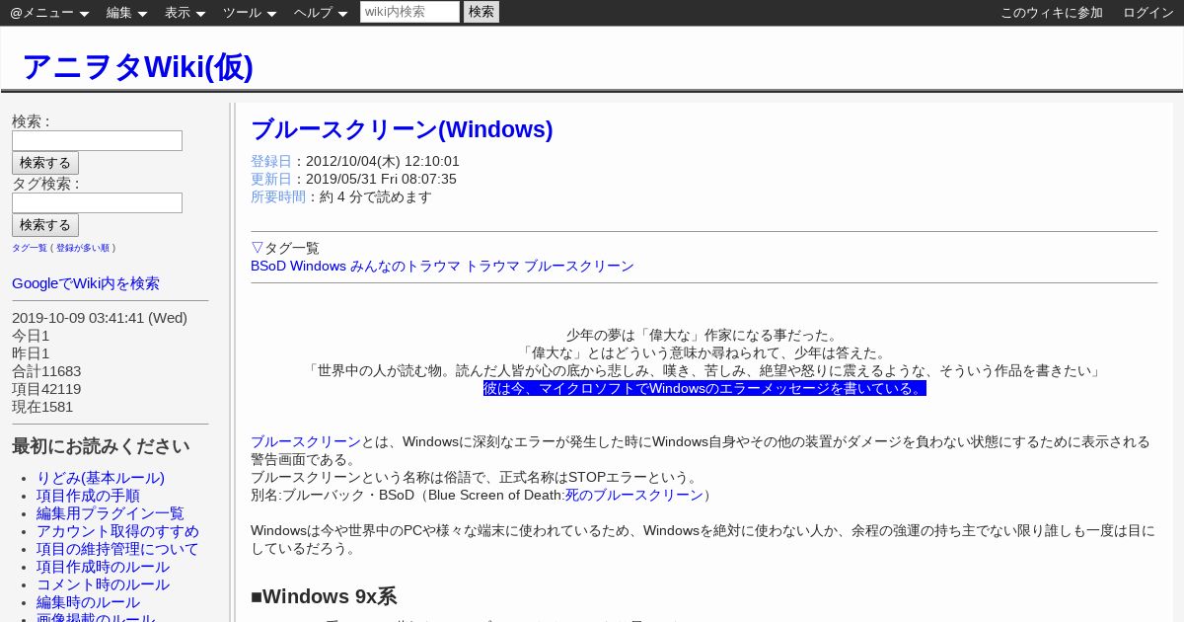Screen dimensions: 1184x622
Task: Focus the wiki内検索 input field
Action: [409, 12]
